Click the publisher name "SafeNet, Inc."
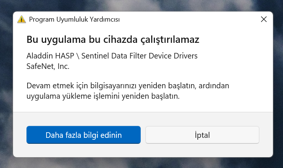Image resolution: width=283 pixels, height=168 pixels. pos(48,67)
